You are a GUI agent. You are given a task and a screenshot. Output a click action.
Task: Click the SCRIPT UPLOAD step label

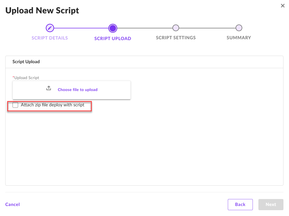(113, 38)
